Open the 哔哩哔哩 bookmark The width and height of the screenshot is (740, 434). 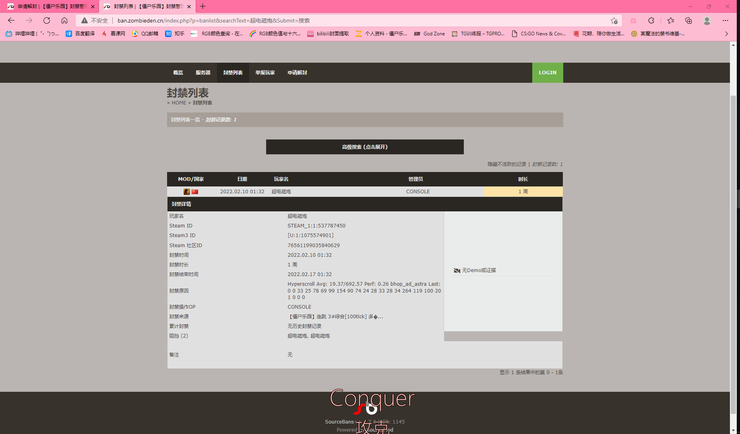(32, 34)
